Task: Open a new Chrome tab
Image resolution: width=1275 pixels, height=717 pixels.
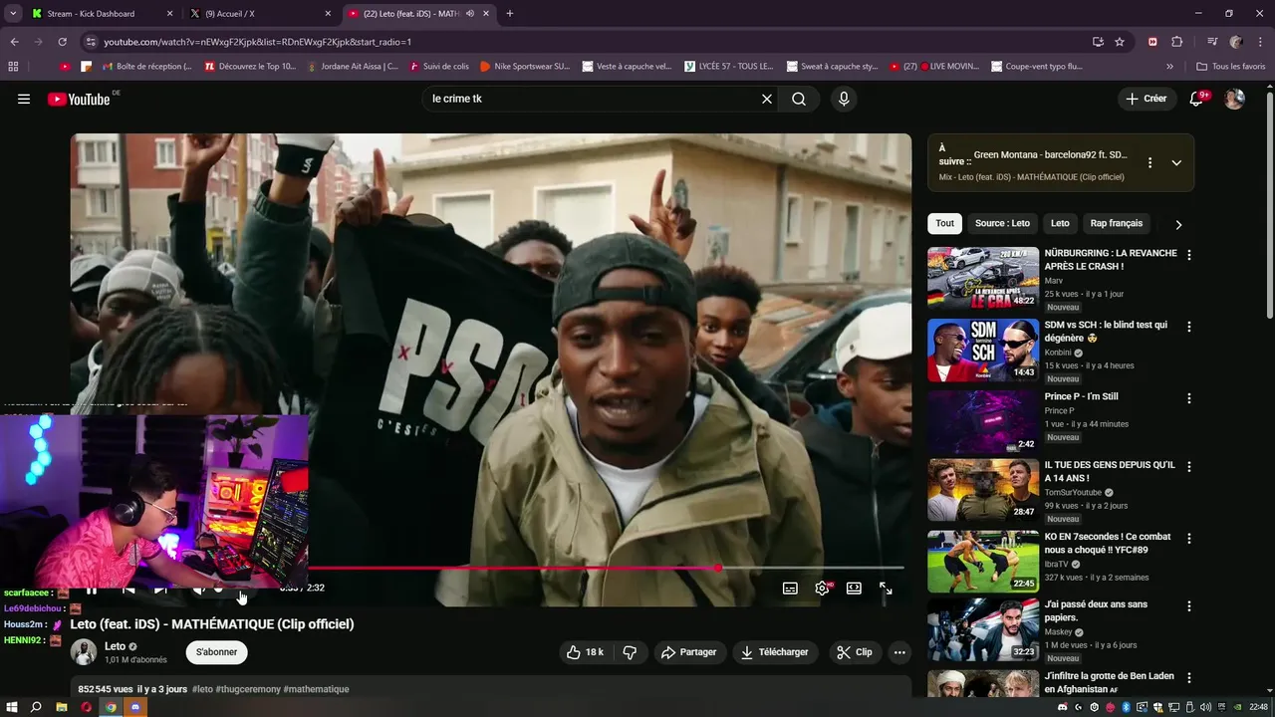Action: coord(510,14)
